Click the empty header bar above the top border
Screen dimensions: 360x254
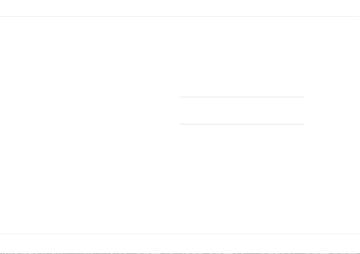(x=180, y=8)
